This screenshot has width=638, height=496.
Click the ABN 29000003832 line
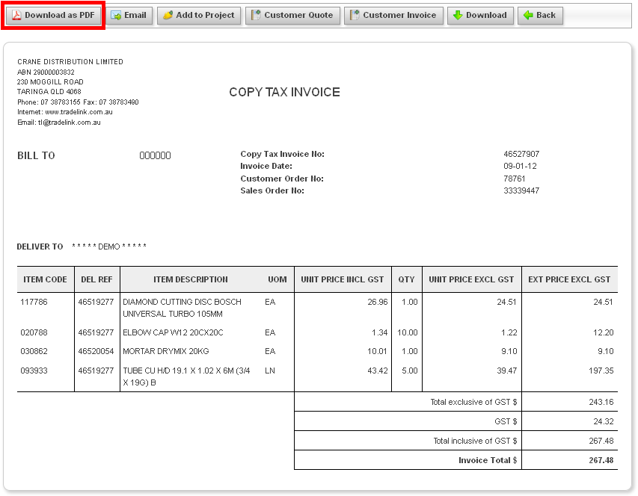46,72
